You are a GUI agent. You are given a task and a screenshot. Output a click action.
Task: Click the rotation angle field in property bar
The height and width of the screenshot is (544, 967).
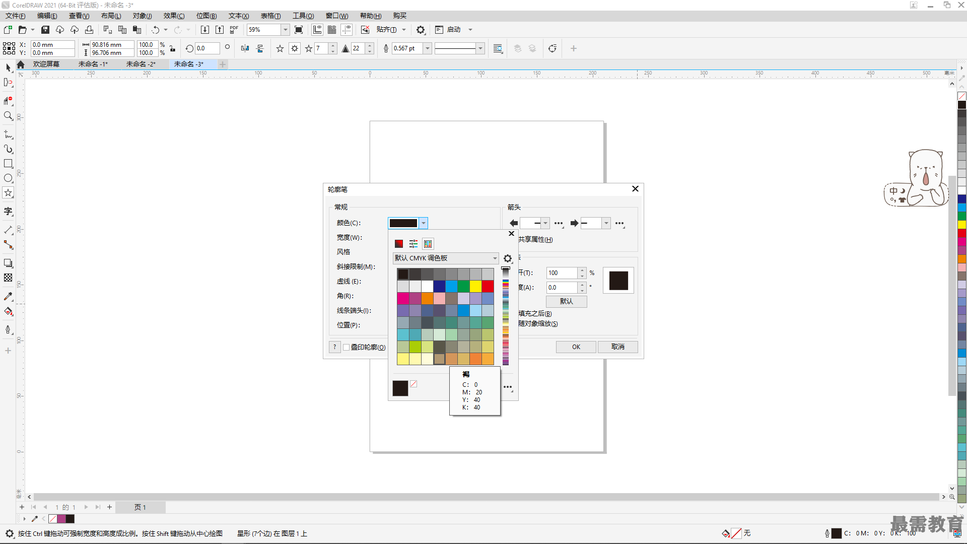(208, 48)
